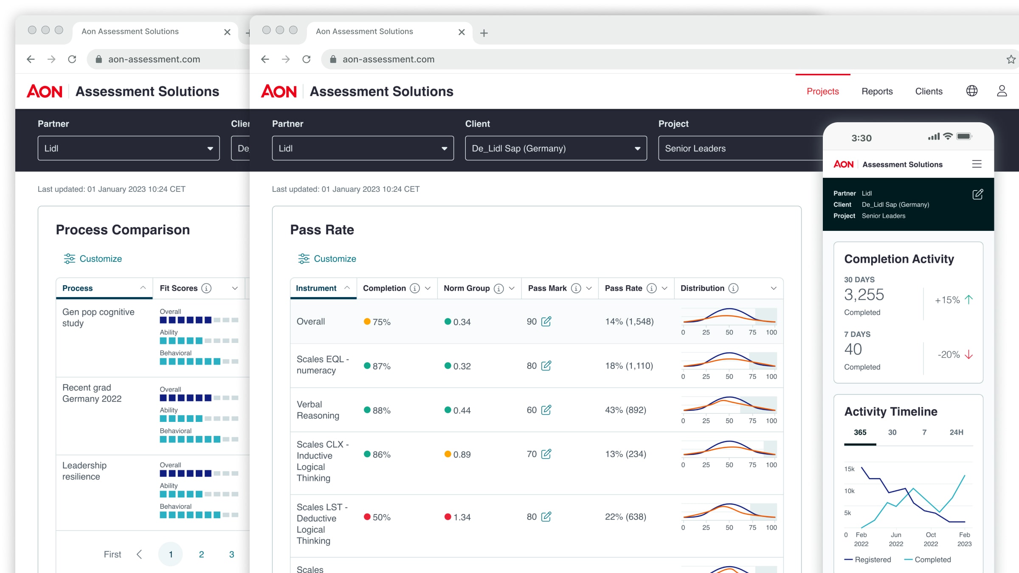Expand Pass Rate column chevron
Screen dimensions: 1019x573
664,288
